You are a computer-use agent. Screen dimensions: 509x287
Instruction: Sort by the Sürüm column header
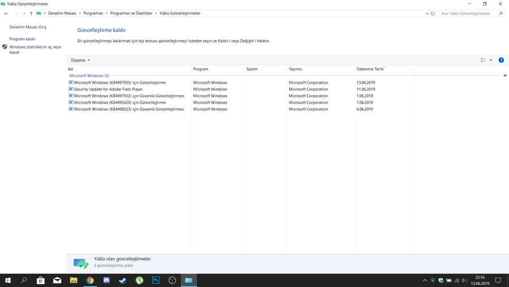[266, 69]
